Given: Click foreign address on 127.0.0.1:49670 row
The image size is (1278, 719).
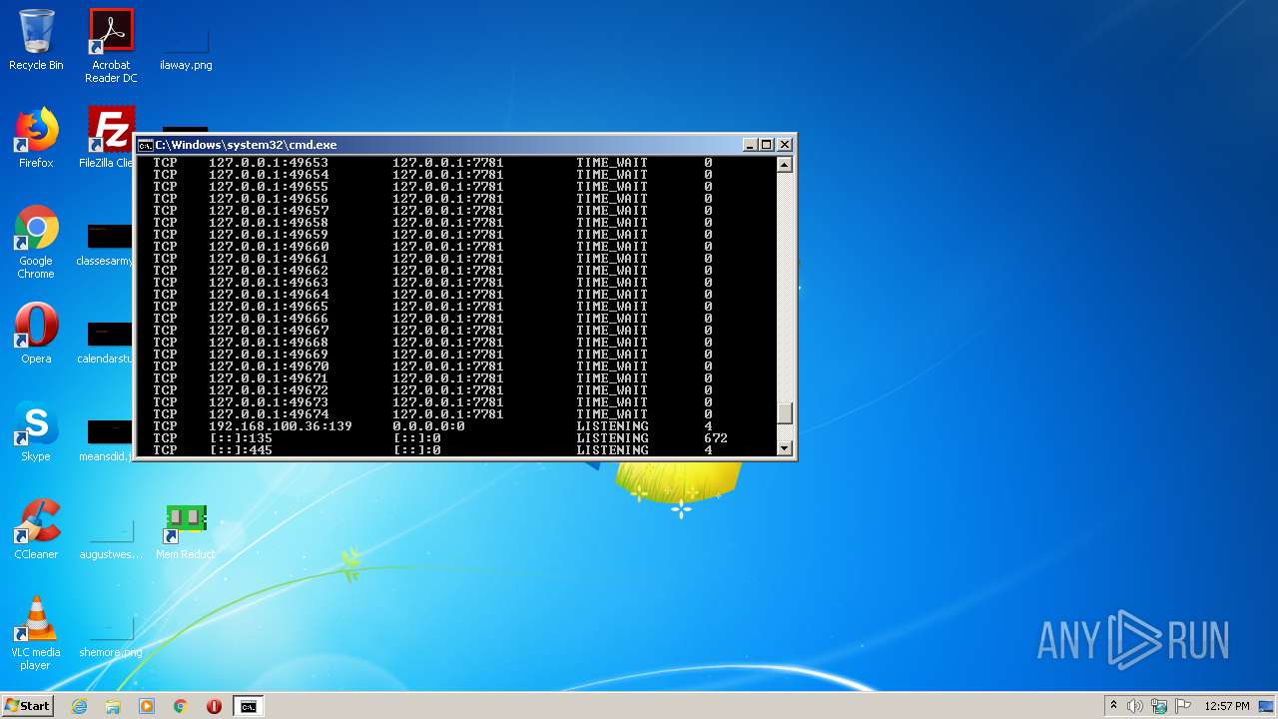Looking at the screenshot, I should (448, 366).
